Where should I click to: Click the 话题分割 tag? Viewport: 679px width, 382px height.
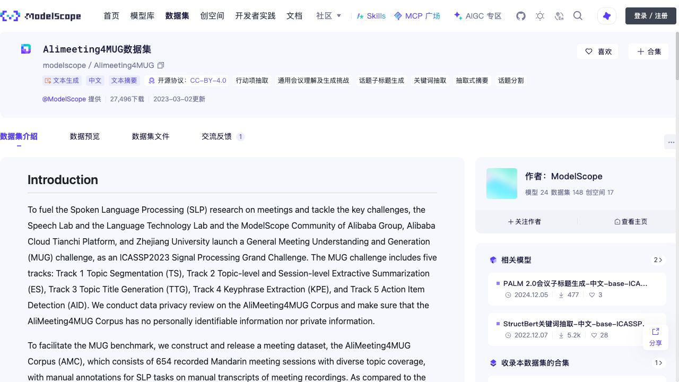(511, 81)
